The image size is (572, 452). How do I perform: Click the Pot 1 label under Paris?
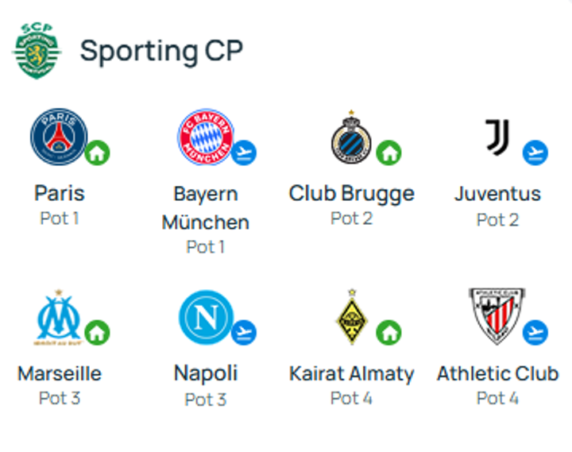59,218
